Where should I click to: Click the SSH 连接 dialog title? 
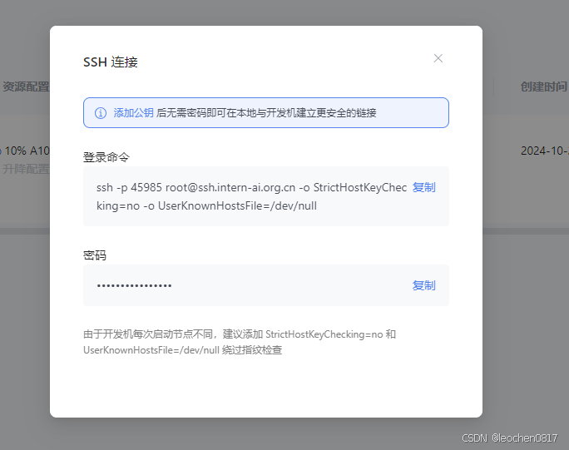[111, 62]
